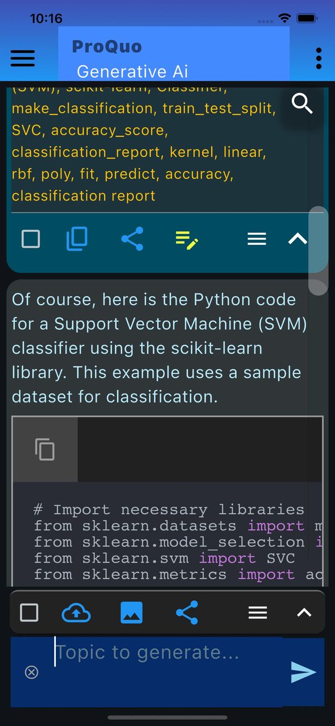The width and height of the screenshot is (335, 726).
Task: Upload via the cloud icon in bottom toolbar
Action: click(x=76, y=612)
